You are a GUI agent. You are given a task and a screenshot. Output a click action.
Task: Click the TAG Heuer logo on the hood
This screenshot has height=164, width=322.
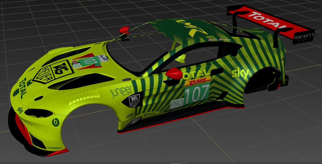pos(53,72)
